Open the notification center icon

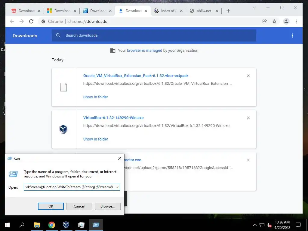[298, 225]
